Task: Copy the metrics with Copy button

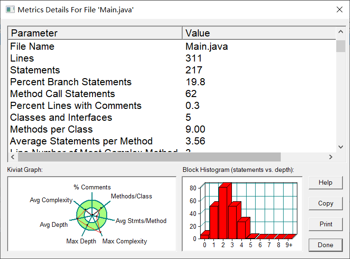Action: (x=325, y=203)
